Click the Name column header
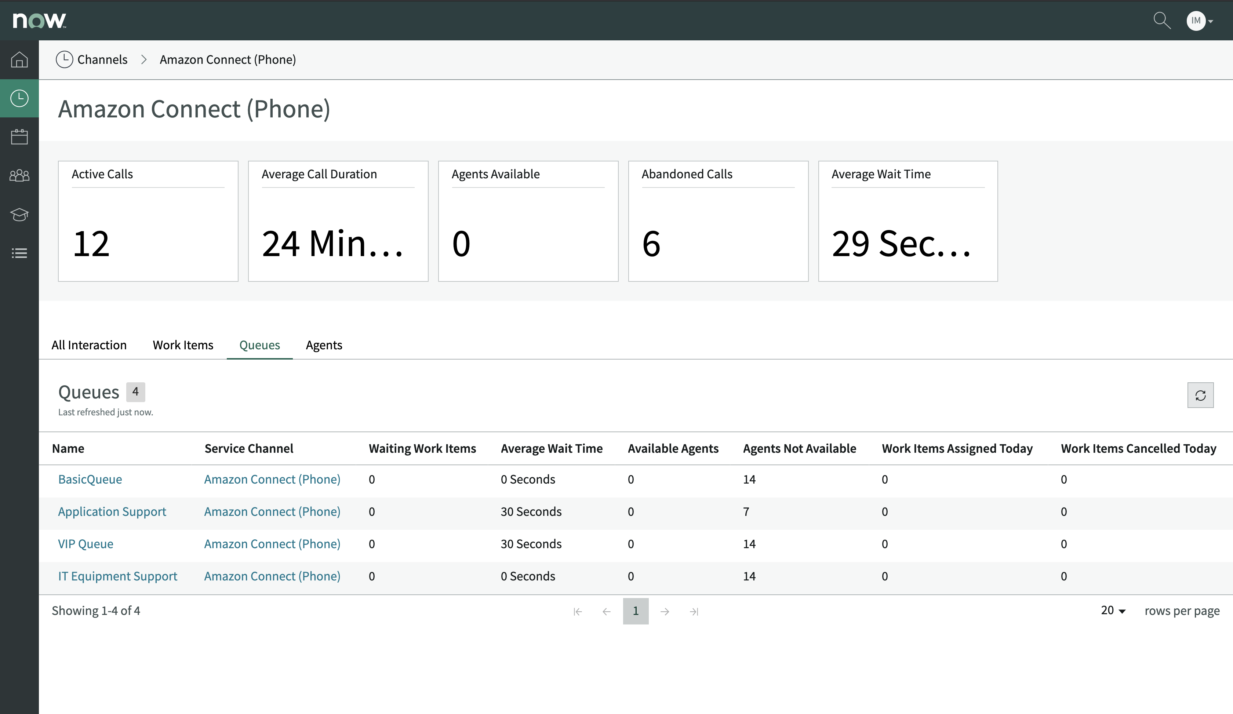Image resolution: width=1233 pixels, height=714 pixels. 68,448
